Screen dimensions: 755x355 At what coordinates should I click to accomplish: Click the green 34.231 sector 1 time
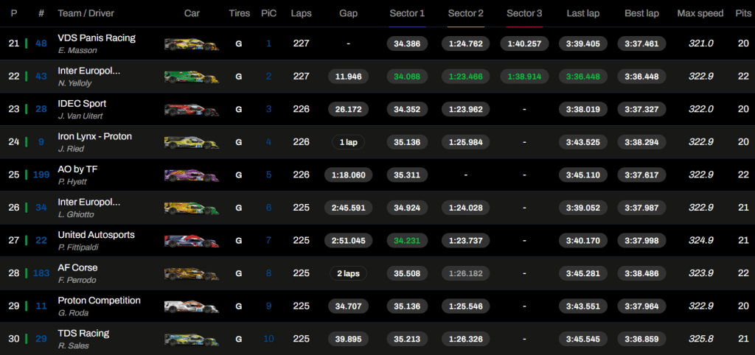coord(407,241)
